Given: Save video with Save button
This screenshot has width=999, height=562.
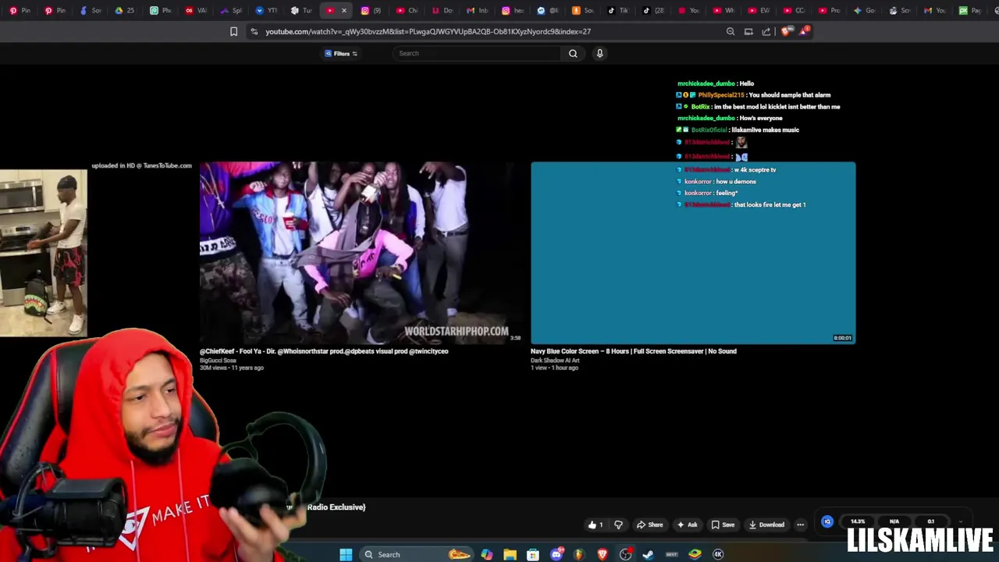Looking at the screenshot, I should [x=723, y=525].
